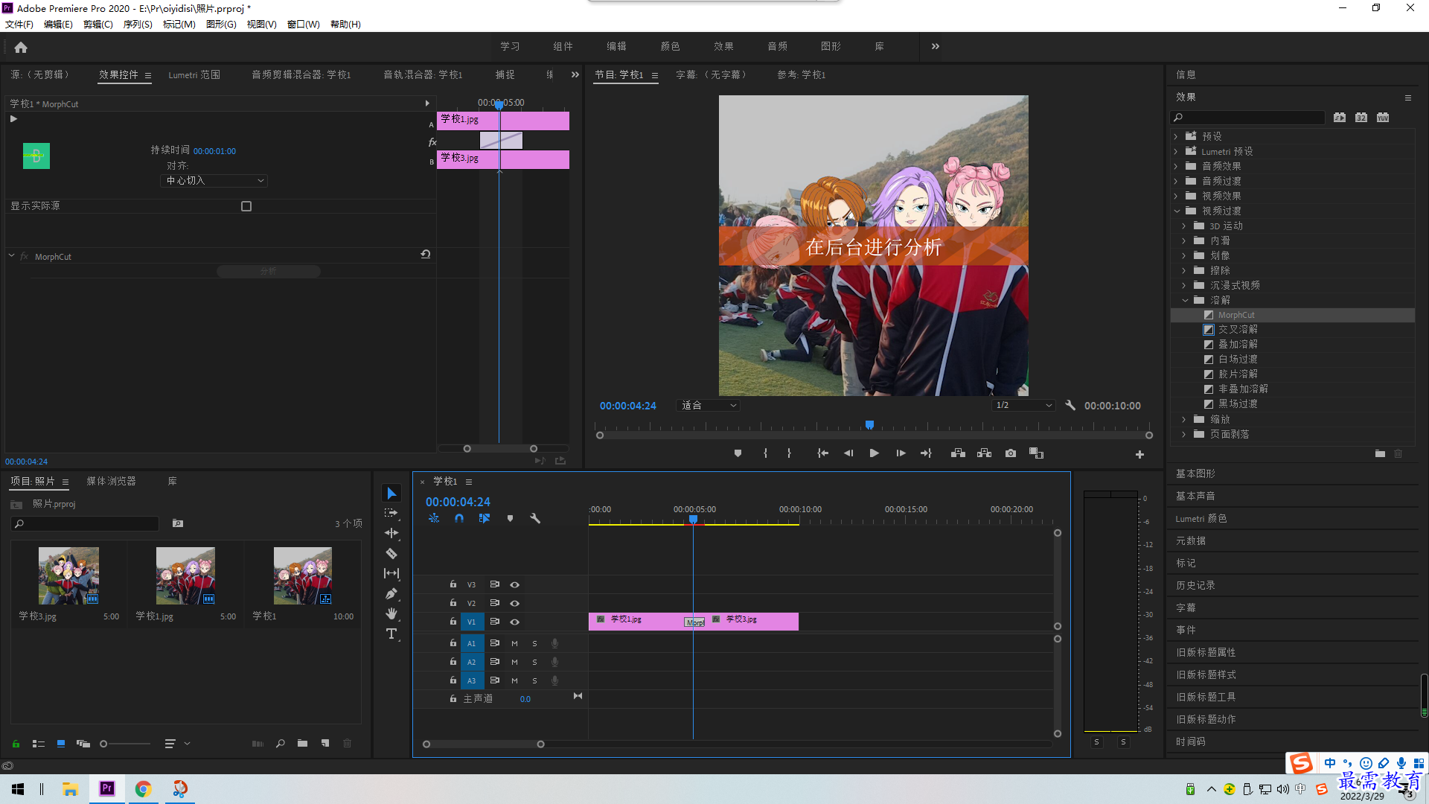Select the Slip tool

click(391, 573)
